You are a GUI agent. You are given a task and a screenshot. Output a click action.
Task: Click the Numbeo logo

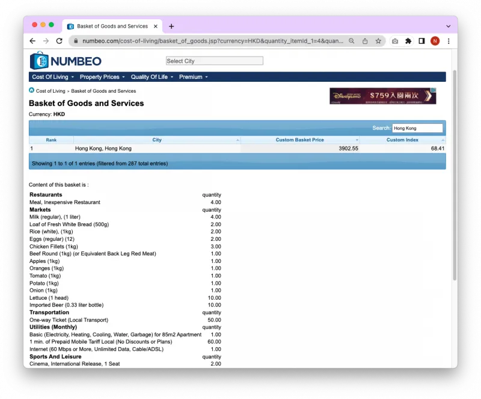click(66, 61)
